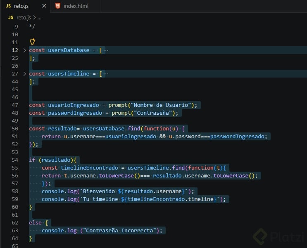Screen dimensions: 307x248
Task: Click passwordIngresado declaration on line 48
Action: click(75, 113)
